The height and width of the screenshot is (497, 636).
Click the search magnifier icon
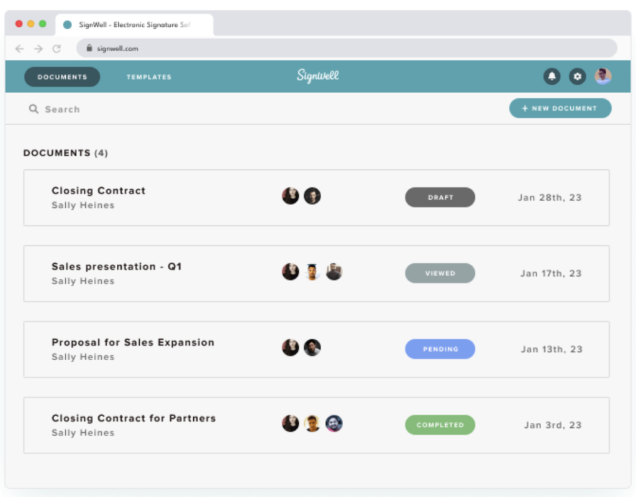pyautogui.click(x=34, y=108)
